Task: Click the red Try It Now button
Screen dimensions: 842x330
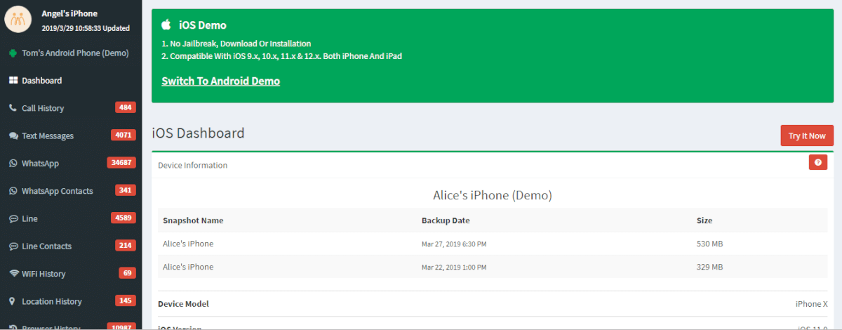Action: click(x=807, y=136)
